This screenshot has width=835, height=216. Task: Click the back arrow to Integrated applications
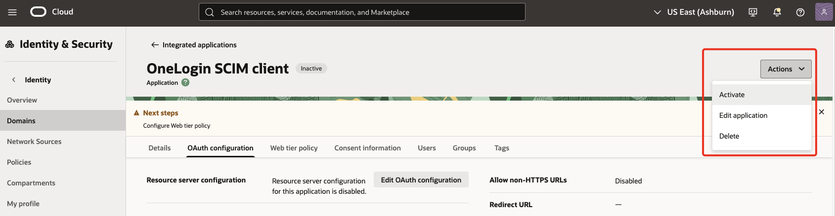coord(155,45)
